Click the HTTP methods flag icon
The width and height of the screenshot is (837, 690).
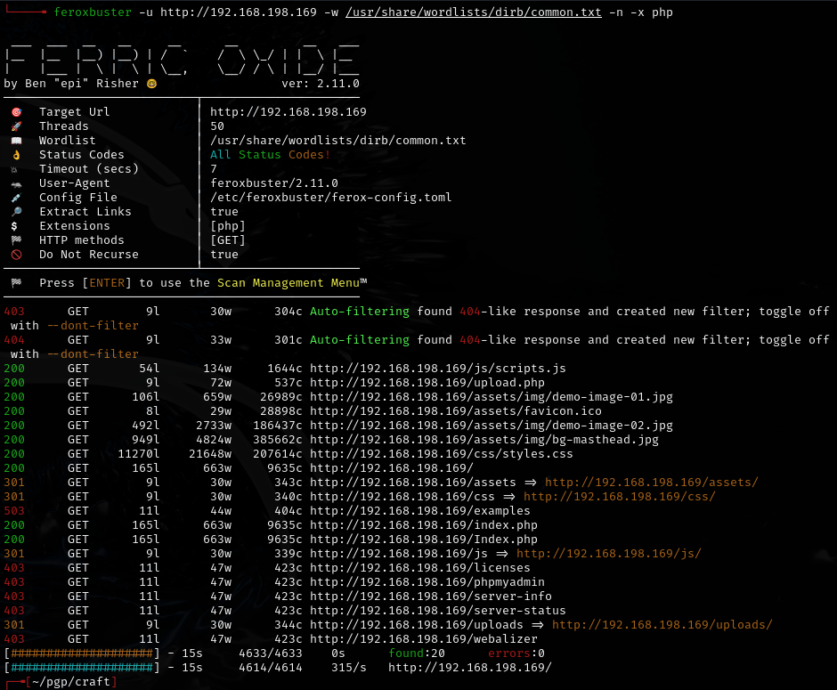coord(16,239)
